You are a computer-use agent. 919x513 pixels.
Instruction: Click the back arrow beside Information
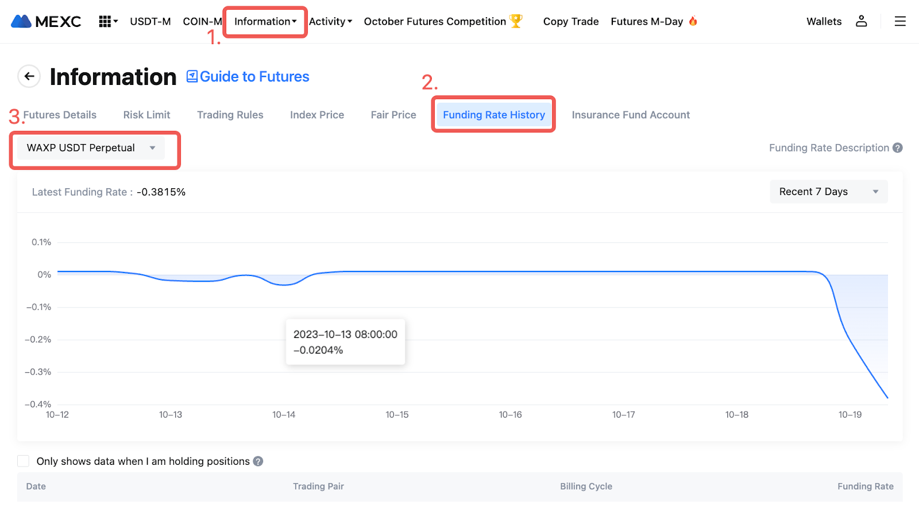(x=29, y=76)
